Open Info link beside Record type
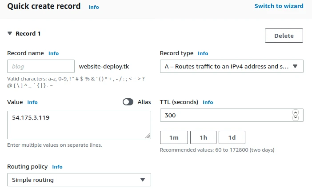Image resolution: width=312 pixels, height=193 pixels. [x=203, y=53]
